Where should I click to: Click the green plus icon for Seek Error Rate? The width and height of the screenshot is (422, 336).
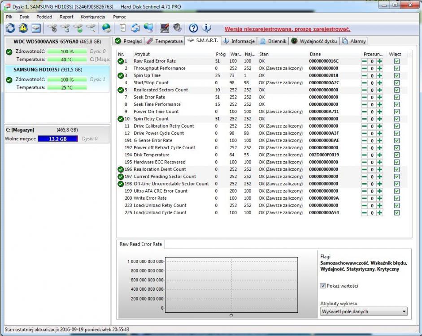click(379, 97)
